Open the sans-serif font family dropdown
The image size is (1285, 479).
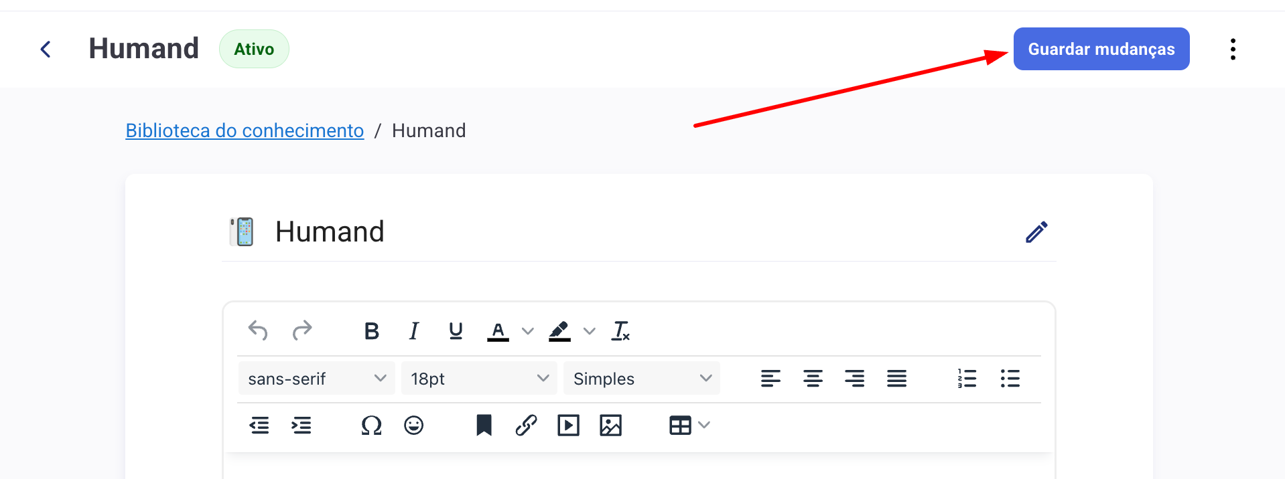click(x=317, y=379)
